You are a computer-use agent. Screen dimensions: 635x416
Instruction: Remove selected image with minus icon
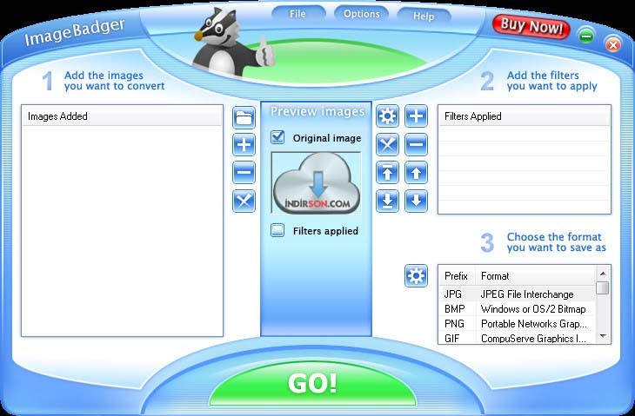pyautogui.click(x=244, y=172)
